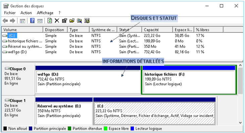Refresh the disk list with green arrows icon
The width and height of the screenshot is (245, 133).
(50, 20)
